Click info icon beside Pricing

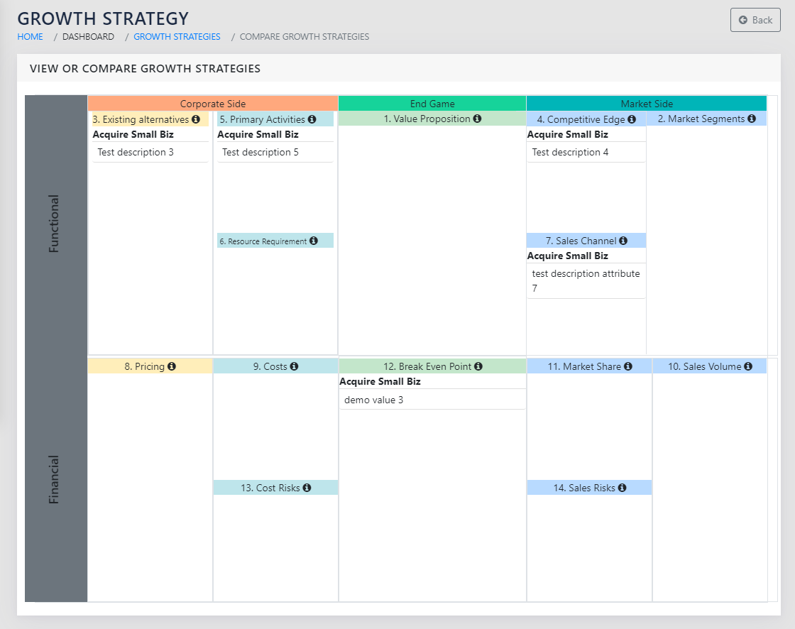pyautogui.click(x=172, y=366)
